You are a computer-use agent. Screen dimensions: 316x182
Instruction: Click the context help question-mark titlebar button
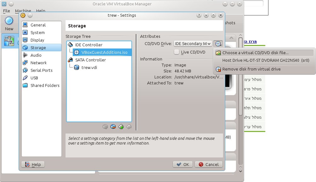(x=199, y=15)
